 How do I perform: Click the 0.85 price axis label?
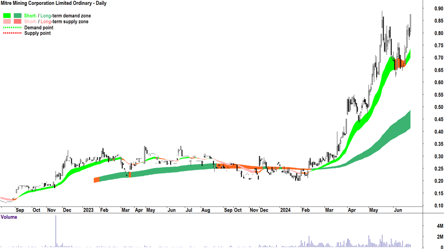(x=439, y=21)
